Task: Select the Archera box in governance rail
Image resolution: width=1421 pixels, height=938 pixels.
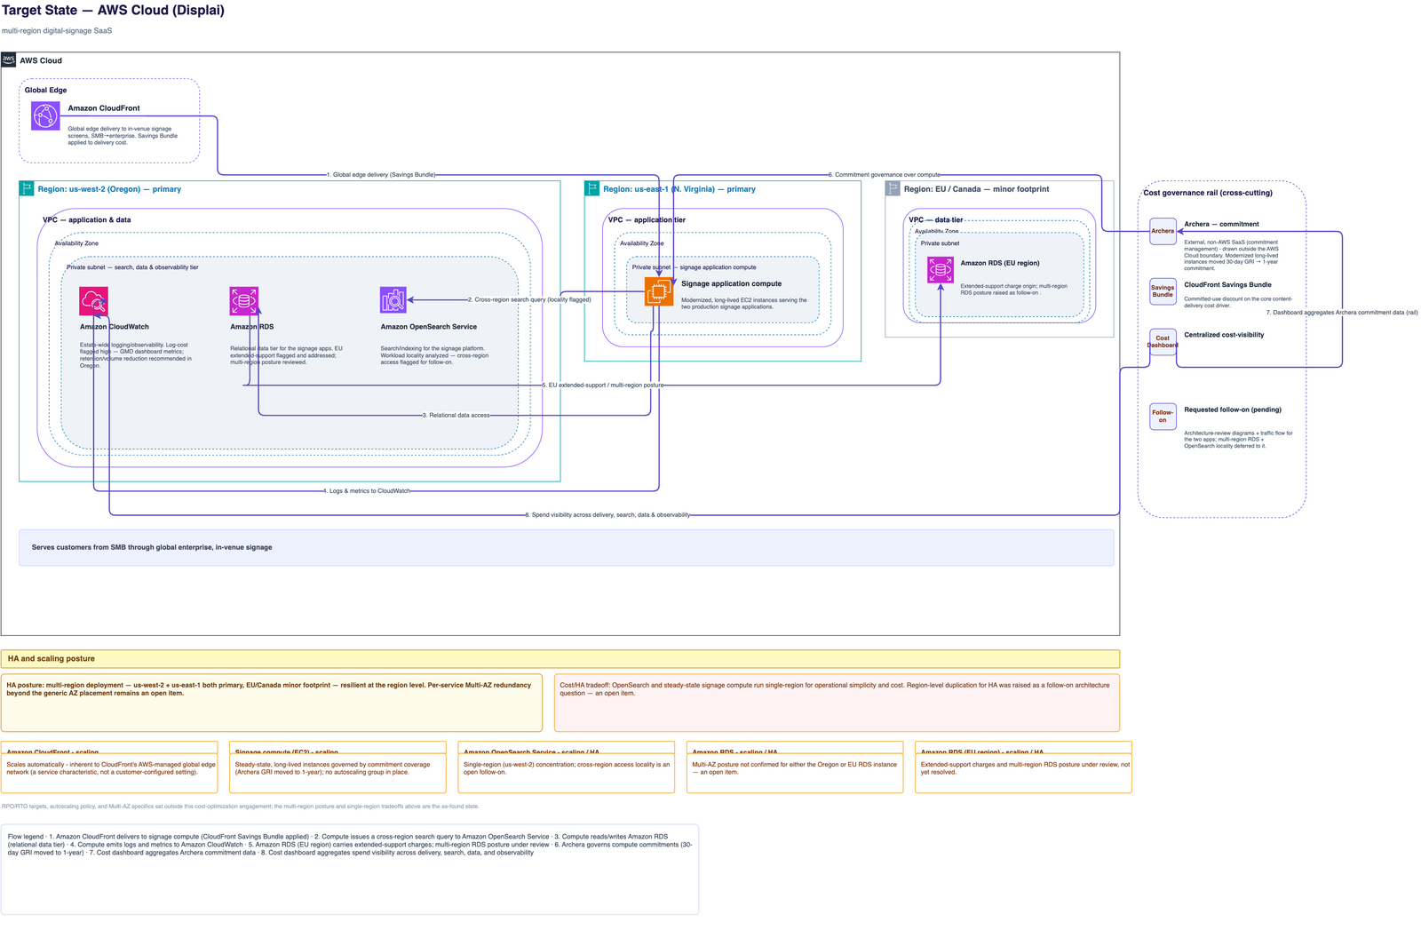Action: pyautogui.click(x=1163, y=231)
